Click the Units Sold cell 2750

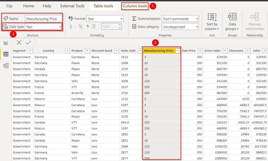[125, 93]
